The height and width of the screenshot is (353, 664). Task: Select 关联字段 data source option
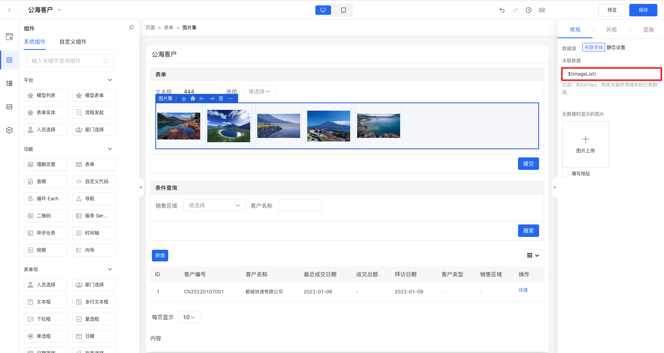point(594,47)
